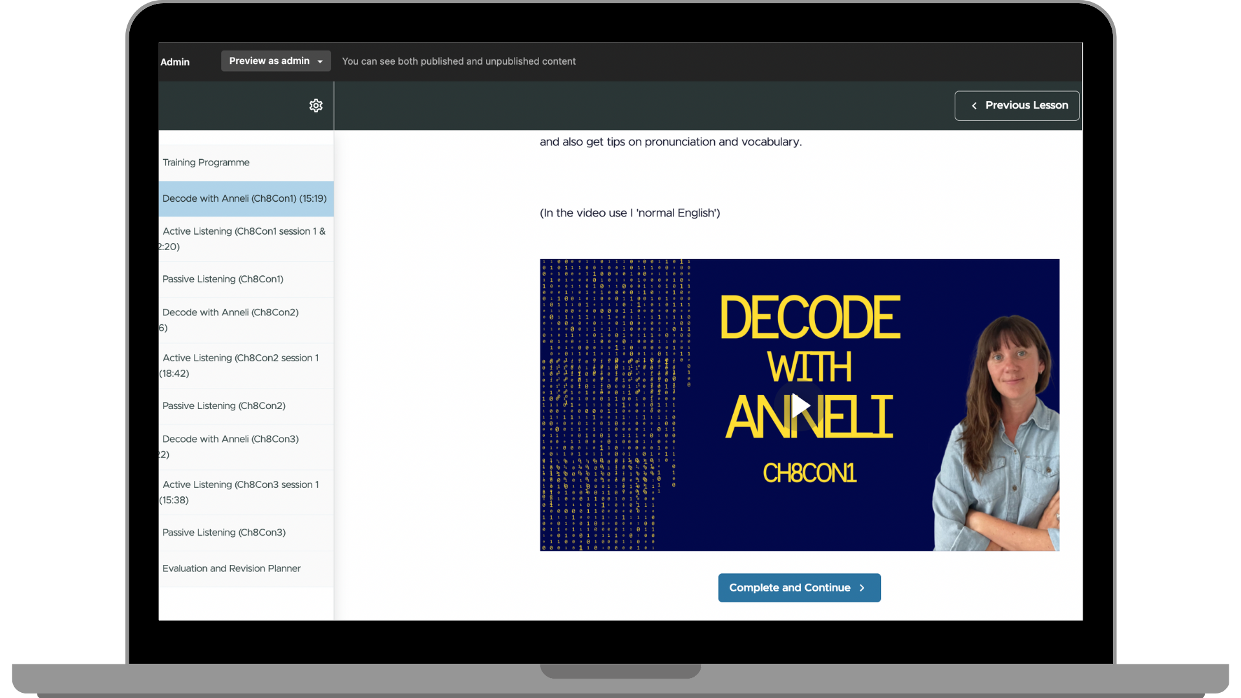Click Complete and Continue button
Screen dimensions: 1241x698
point(799,587)
